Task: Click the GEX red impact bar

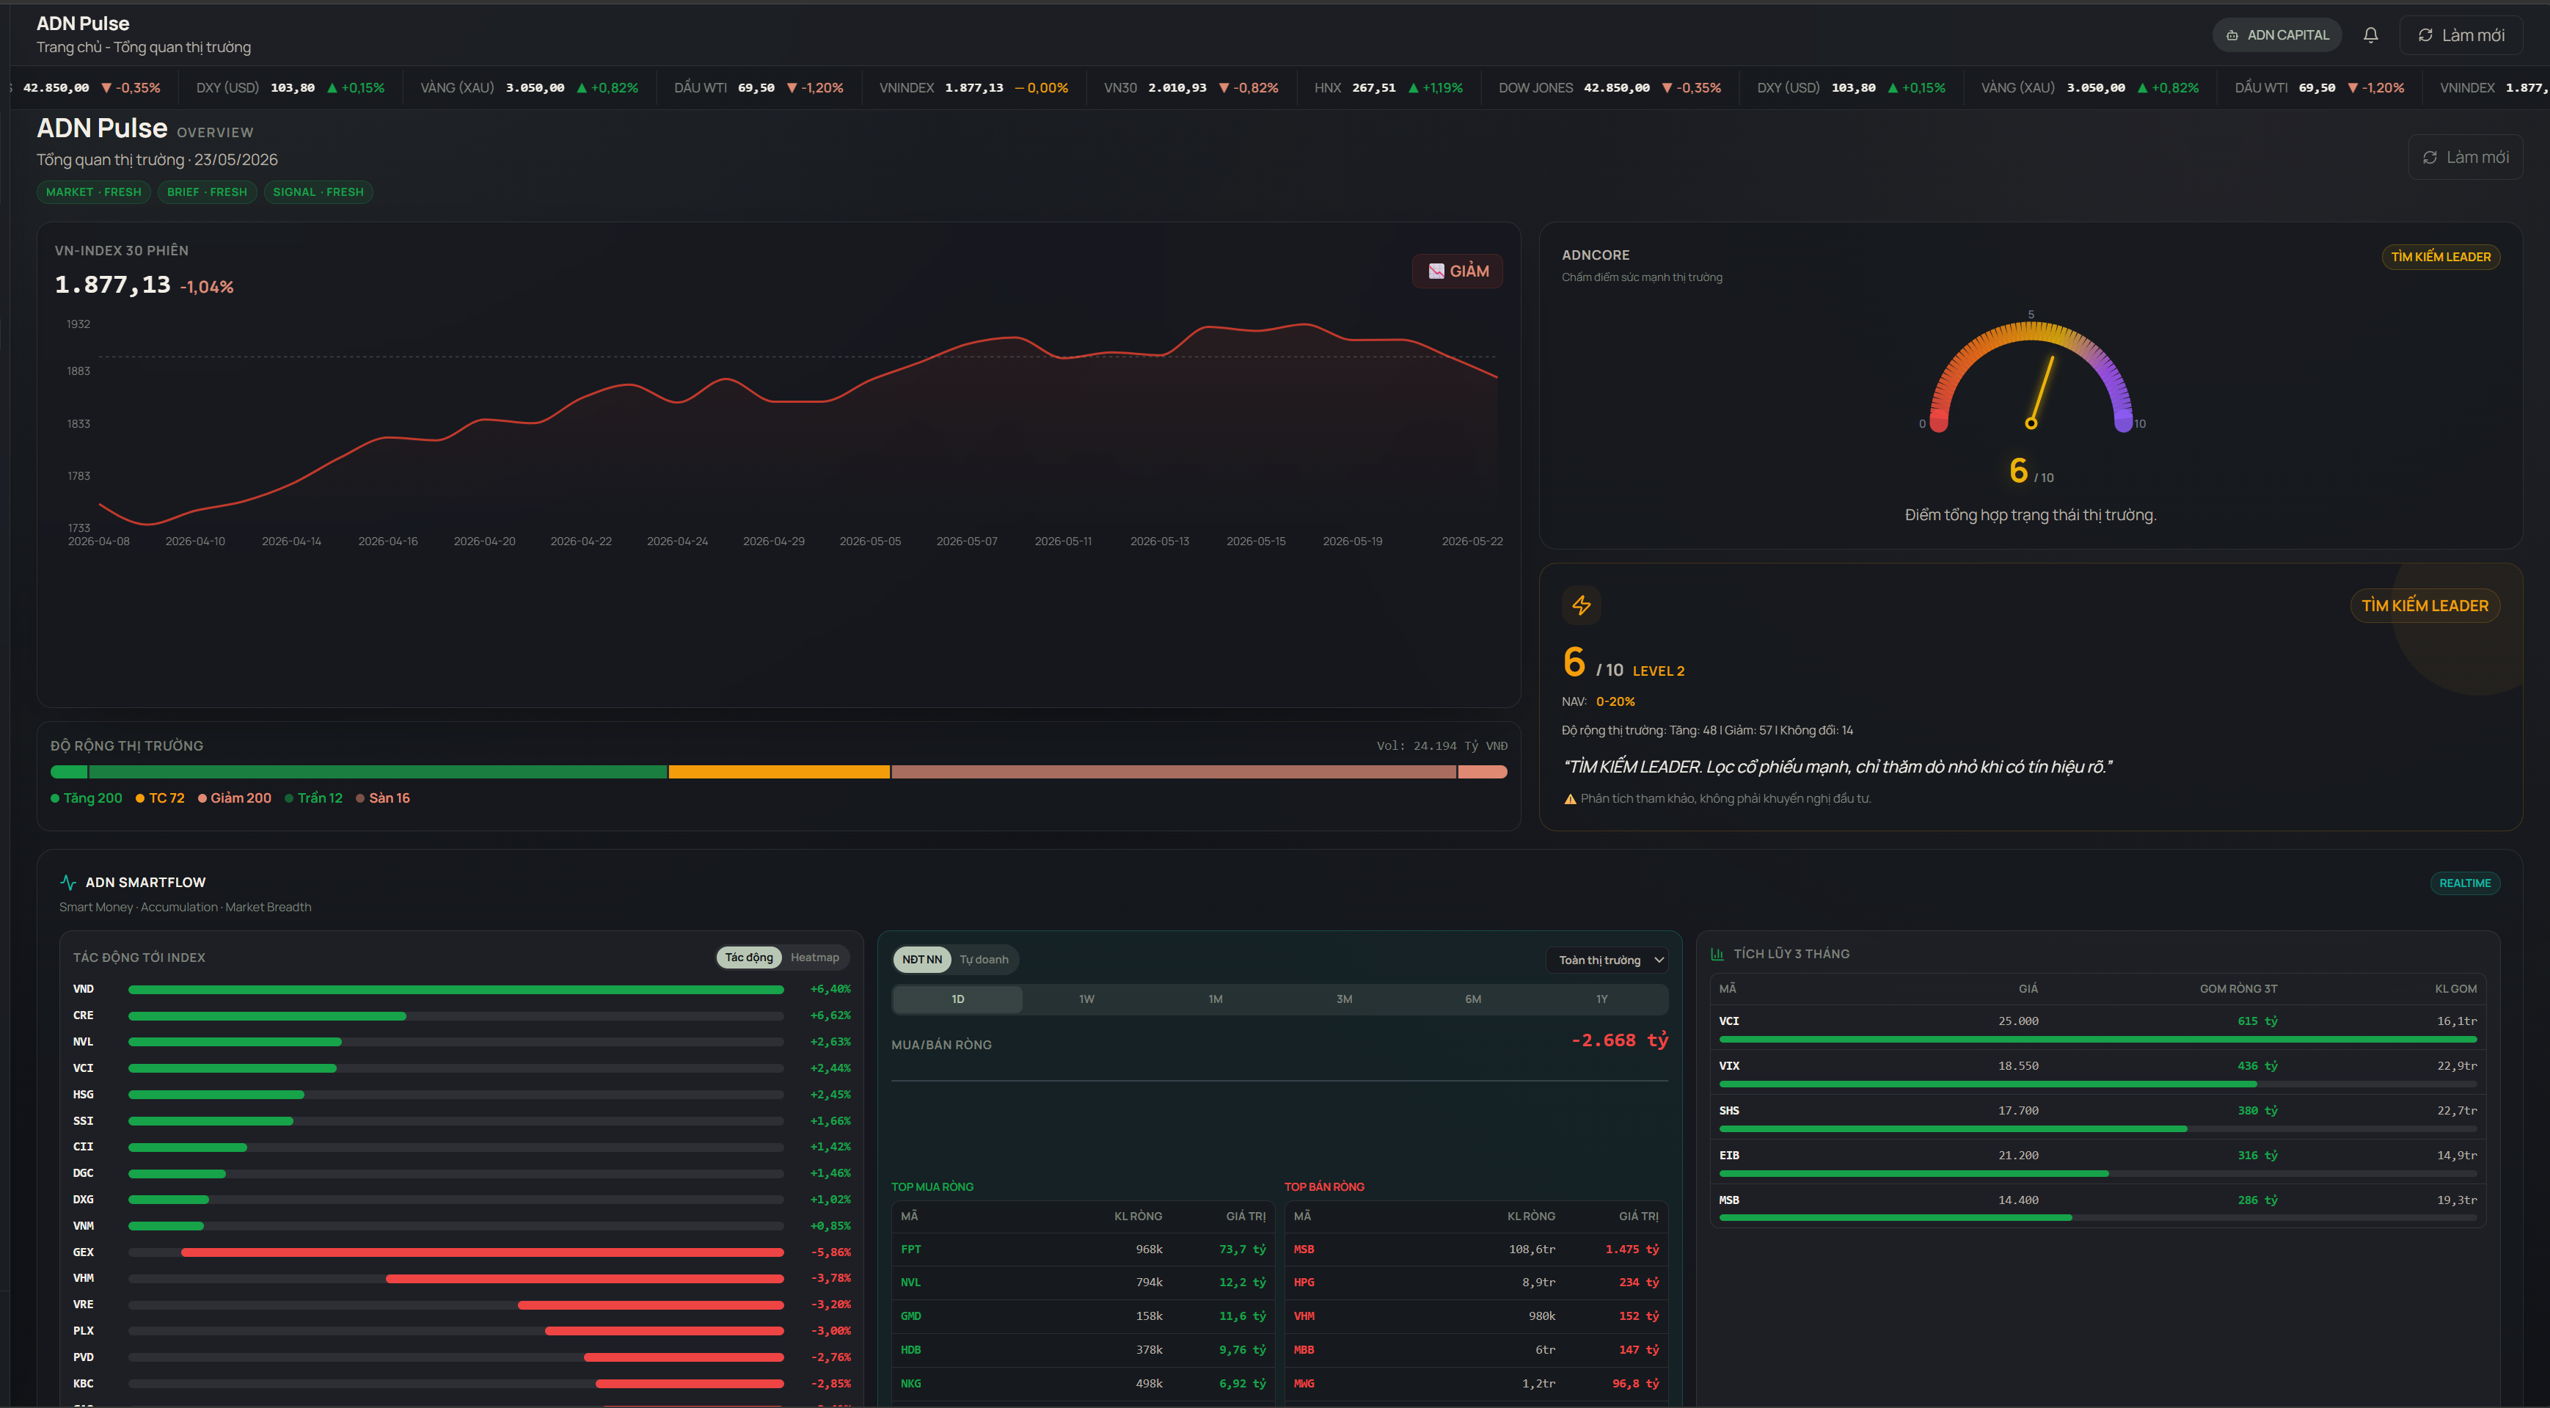Action: coord(482,1252)
